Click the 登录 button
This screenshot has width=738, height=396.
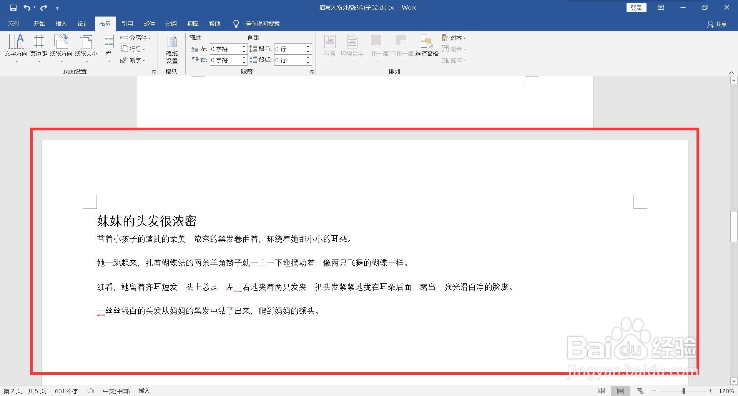coord(636,7)
